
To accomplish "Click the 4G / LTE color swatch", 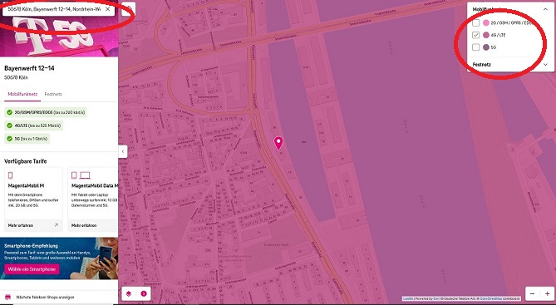I will (x=486, y=35).
